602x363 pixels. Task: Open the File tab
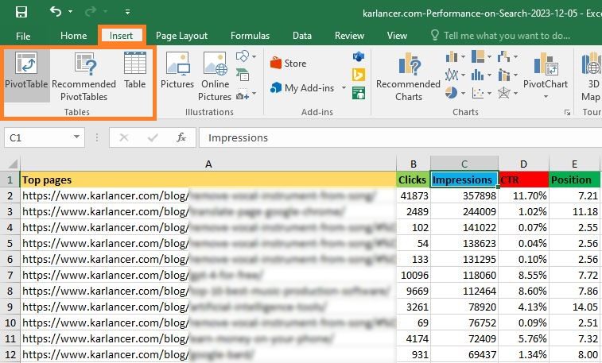tap(23, 36)
